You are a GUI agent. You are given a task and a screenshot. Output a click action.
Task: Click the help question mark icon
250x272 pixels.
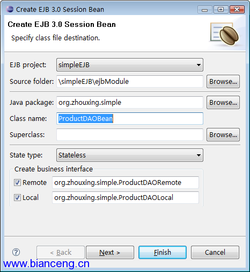pyautogui.click(x=16, y=252)
